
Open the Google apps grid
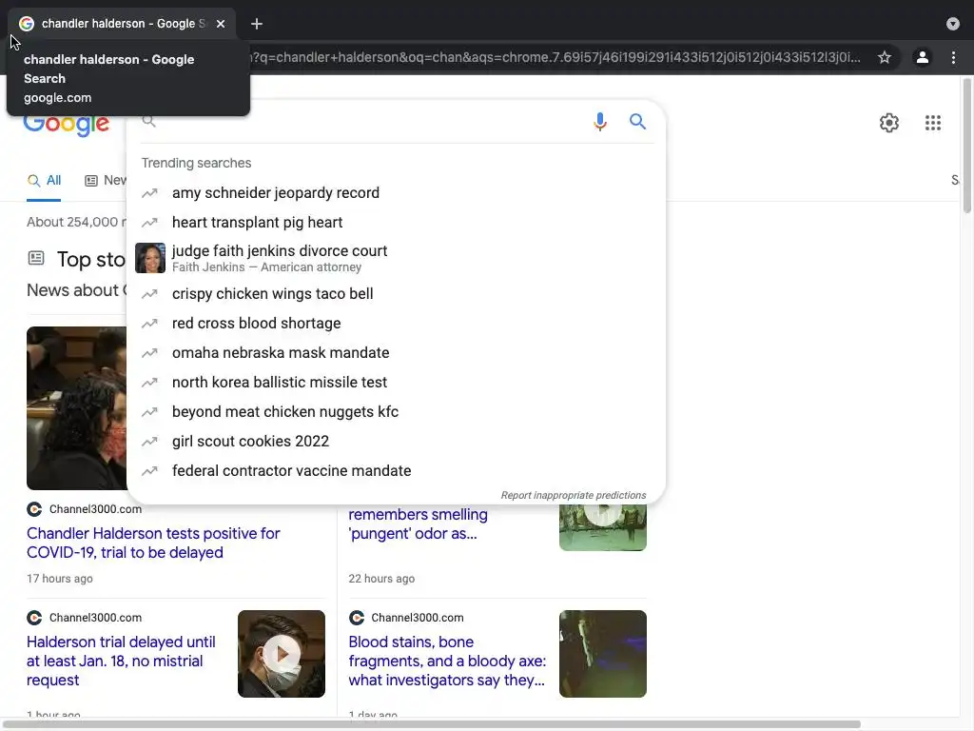coord(932,123)
